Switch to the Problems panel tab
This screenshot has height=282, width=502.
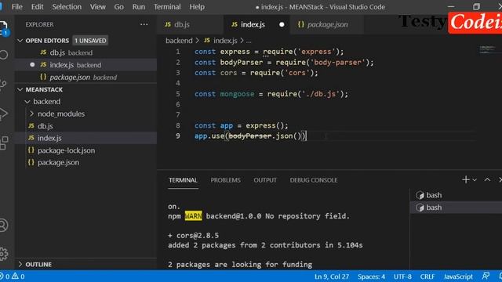[x=225, y=180]
